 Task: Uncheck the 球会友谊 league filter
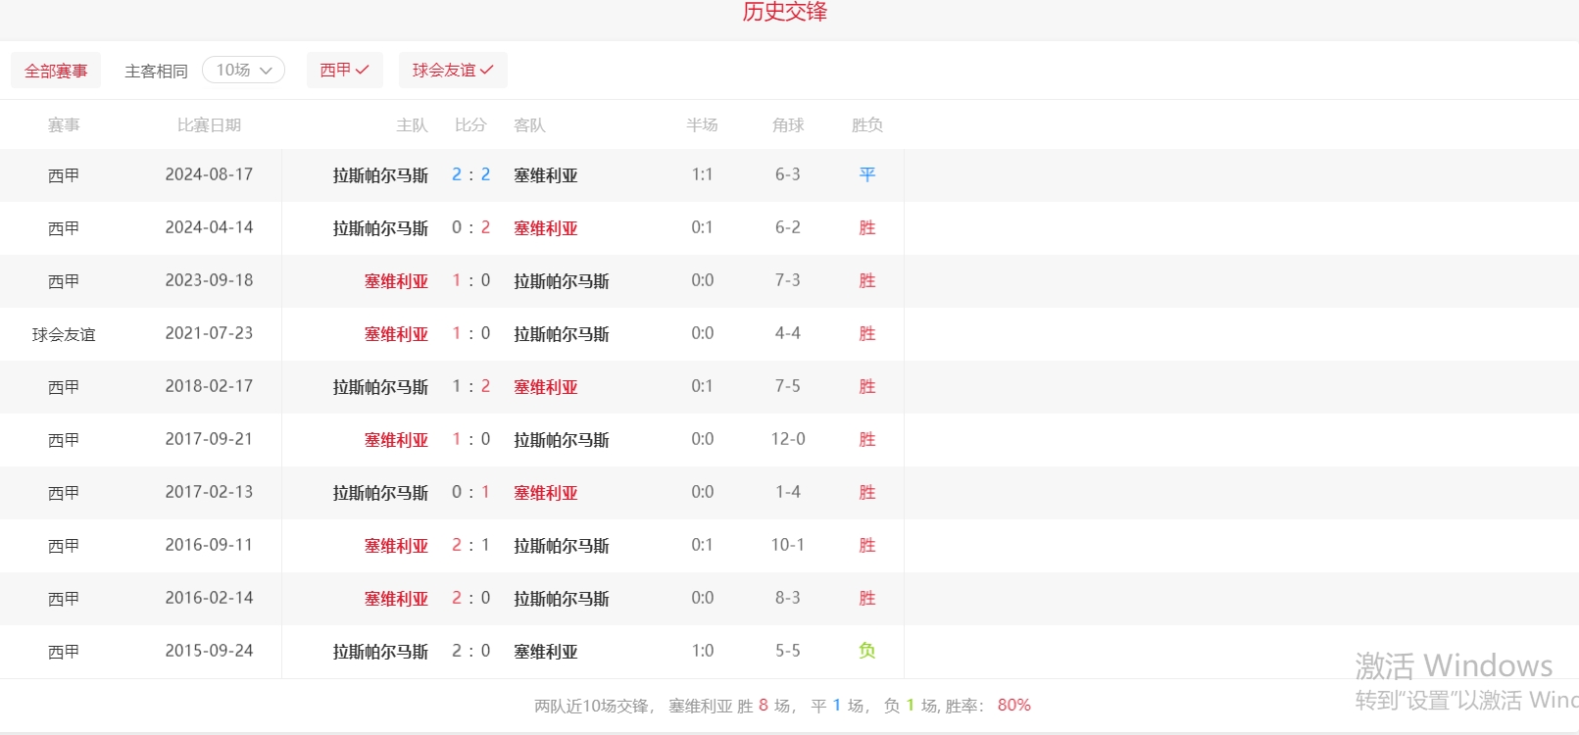point(453,71)
